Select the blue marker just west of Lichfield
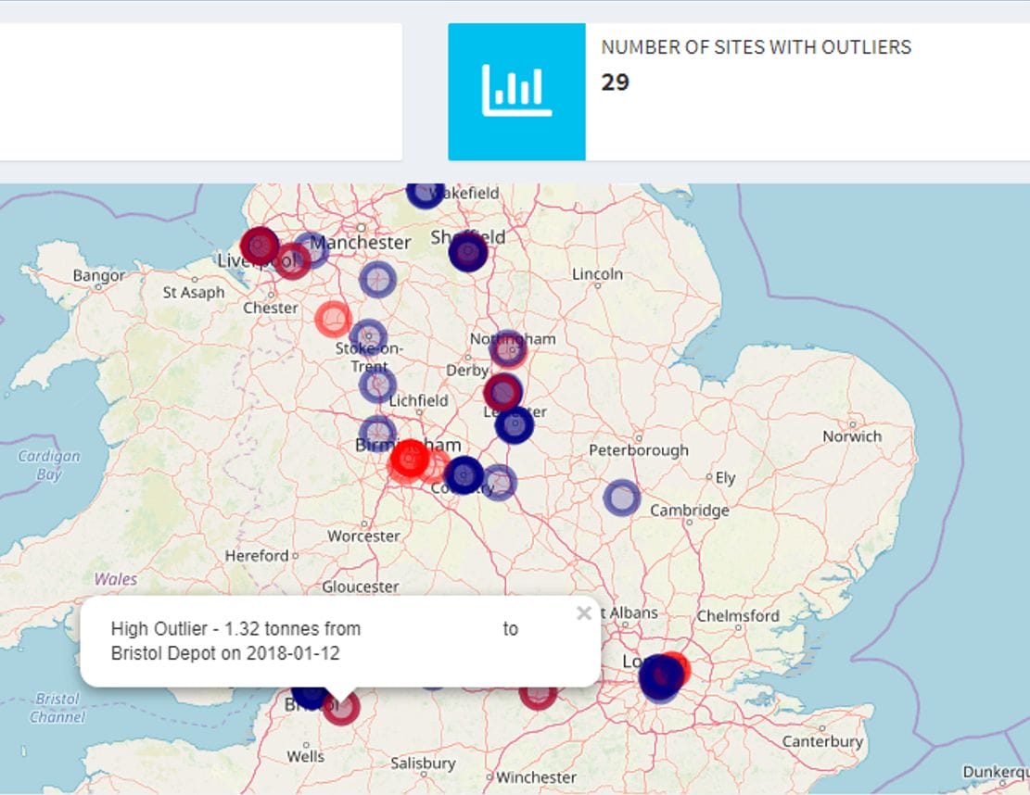 coord(377,385)
